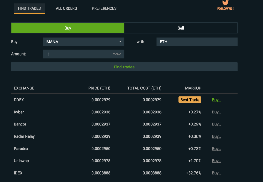Viewport: 263px width, 182px height.
Task: Select the Bancor exchange name
Action: click(x=20, y=124)
